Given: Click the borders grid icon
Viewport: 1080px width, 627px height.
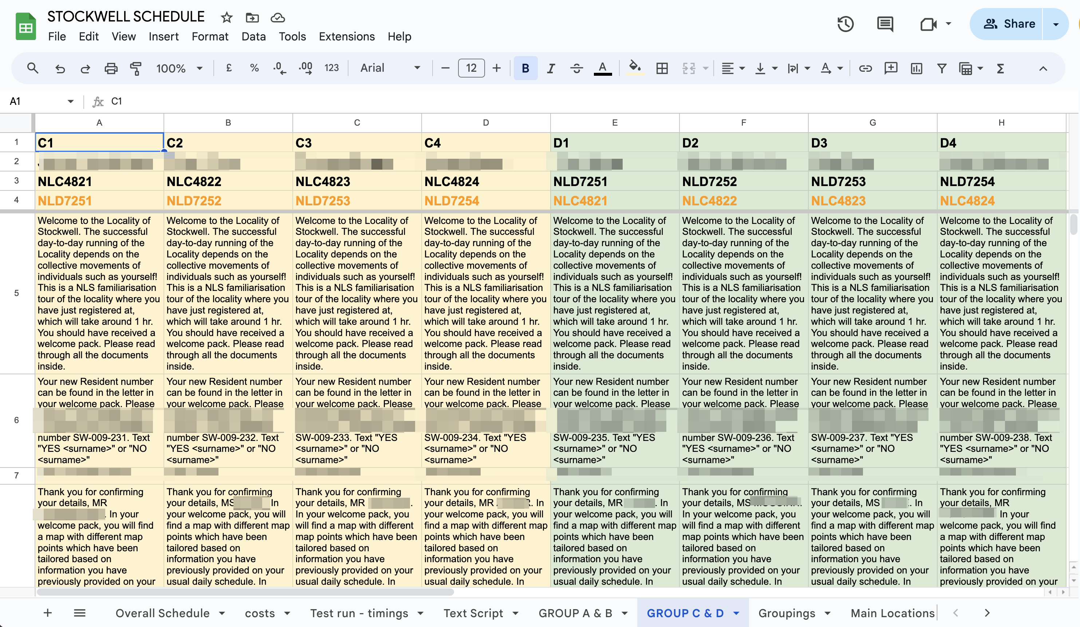Looking at the screenshot, I should click(x=662, y=68).
